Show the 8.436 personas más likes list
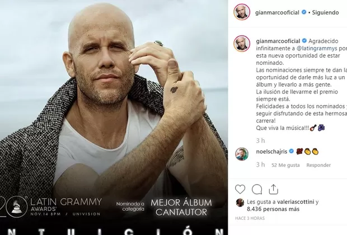This screenshot has height=235, width=347. [273, 209]
